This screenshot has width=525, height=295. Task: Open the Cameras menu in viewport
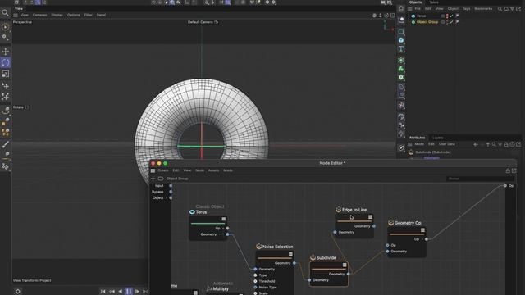[x=40, y=15]
